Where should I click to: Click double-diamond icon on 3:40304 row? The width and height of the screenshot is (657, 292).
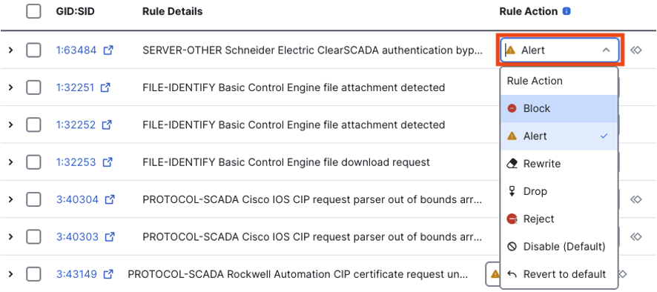pos(636,199)
